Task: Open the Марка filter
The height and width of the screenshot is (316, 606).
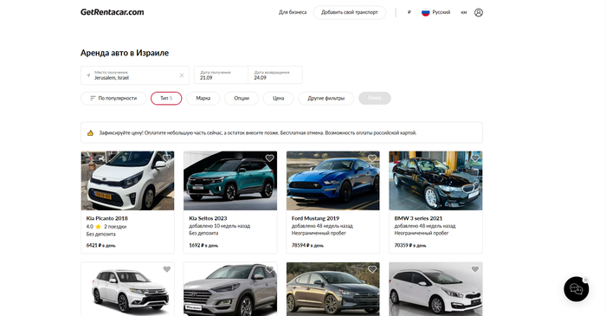Action: click(x=203, y=98)
